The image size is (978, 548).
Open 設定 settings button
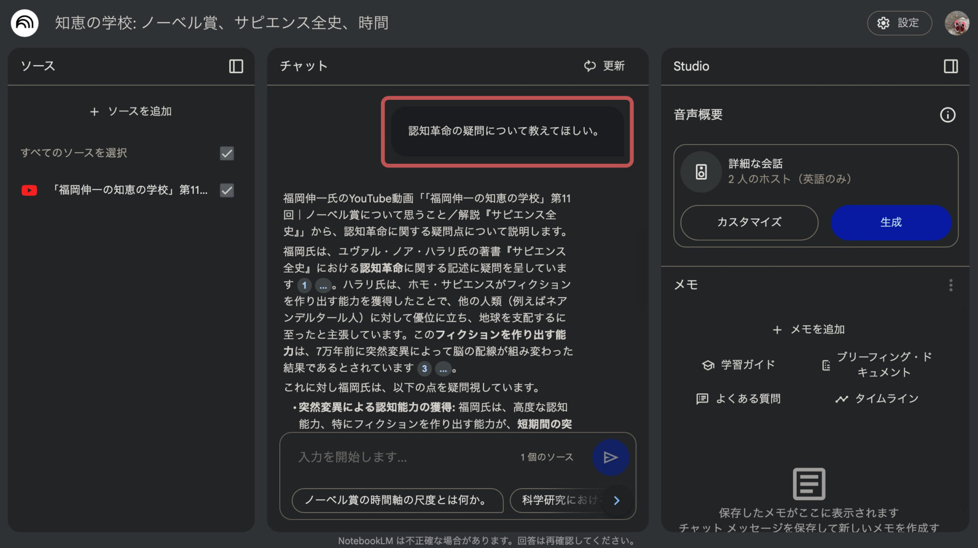tap(899, 23)
